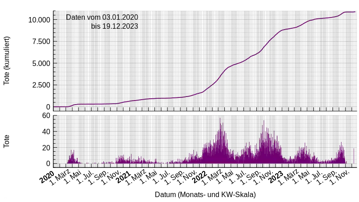Select the bold "2023" year label
The height and width of the screenshot is (202, 359).
click(276, 177)
